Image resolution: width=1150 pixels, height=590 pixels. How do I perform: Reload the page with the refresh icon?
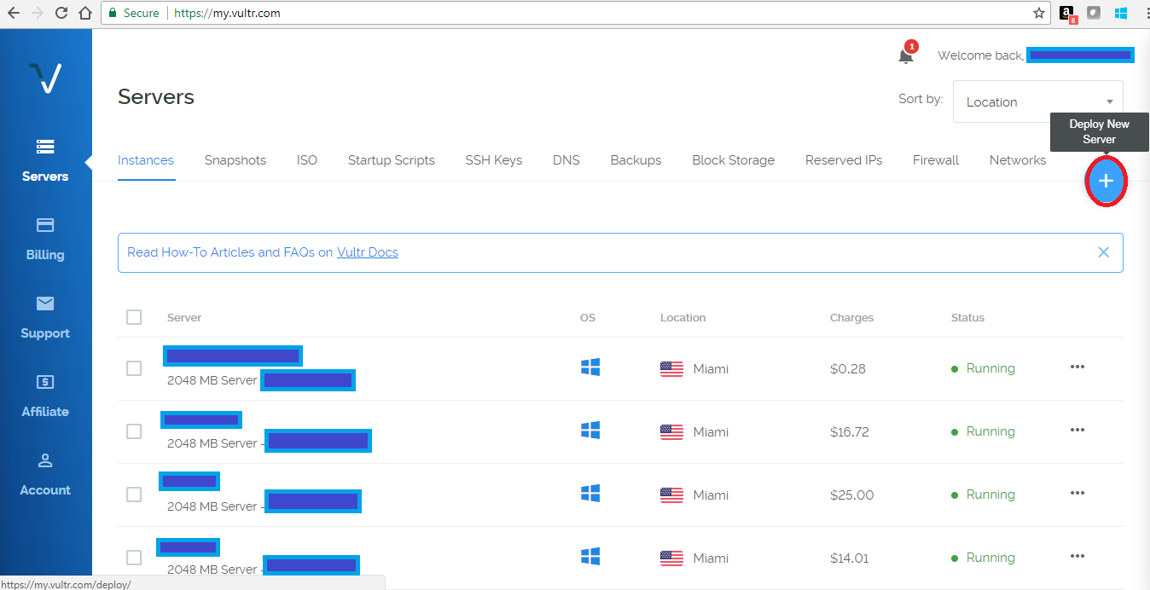tap(61, 13)
